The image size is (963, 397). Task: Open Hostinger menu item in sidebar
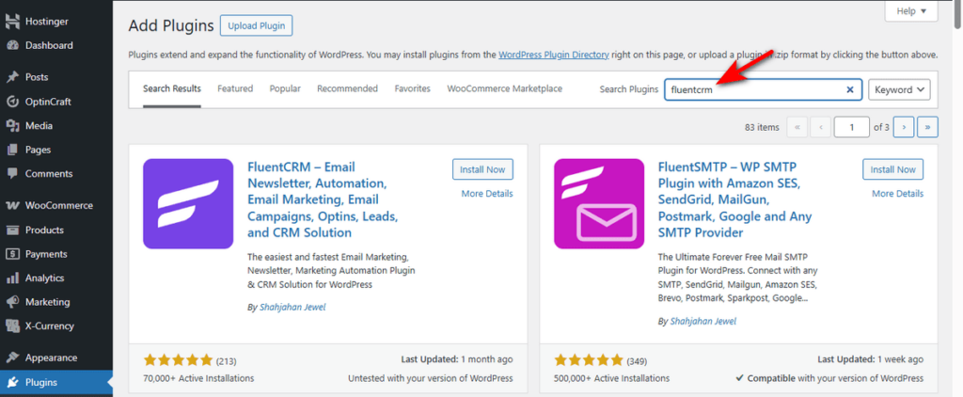(56, 22)
